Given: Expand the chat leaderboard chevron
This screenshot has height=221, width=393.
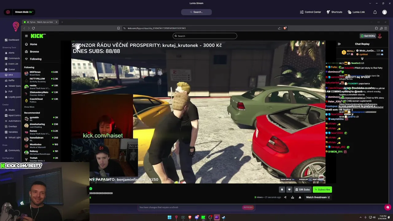Looking at the screenshot, I should 362,59.
